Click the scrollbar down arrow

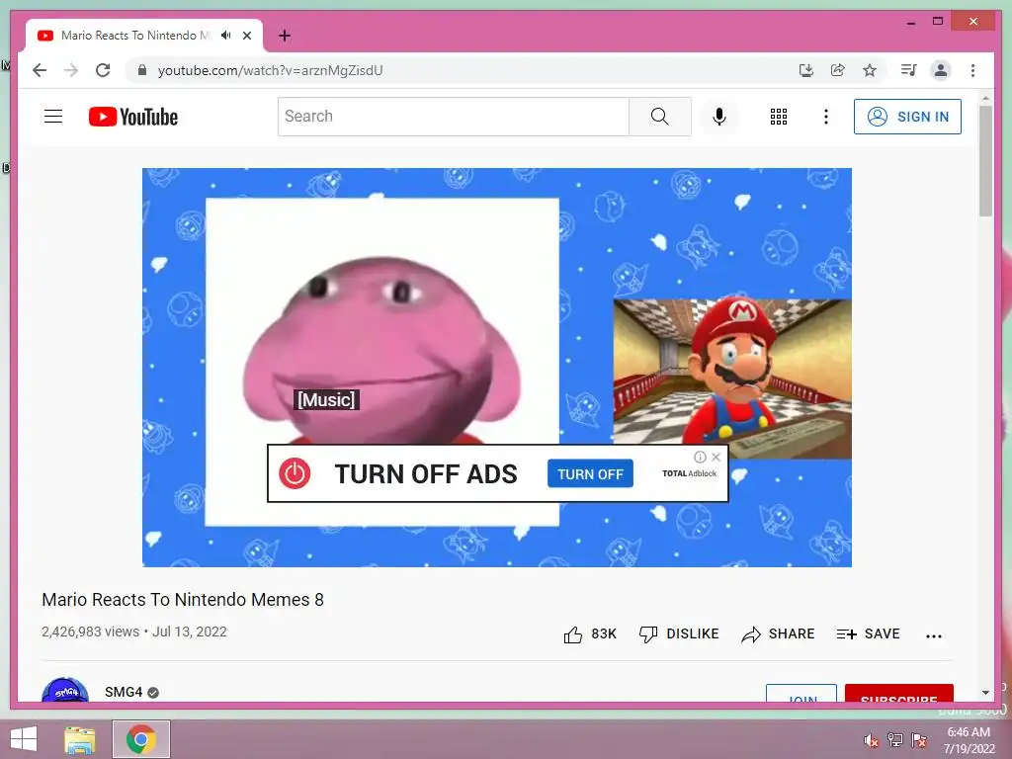pos(985,693)
